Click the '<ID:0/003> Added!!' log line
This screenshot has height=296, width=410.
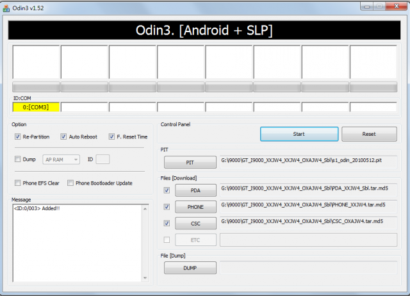pyautogui.click(x=37, y=208)
